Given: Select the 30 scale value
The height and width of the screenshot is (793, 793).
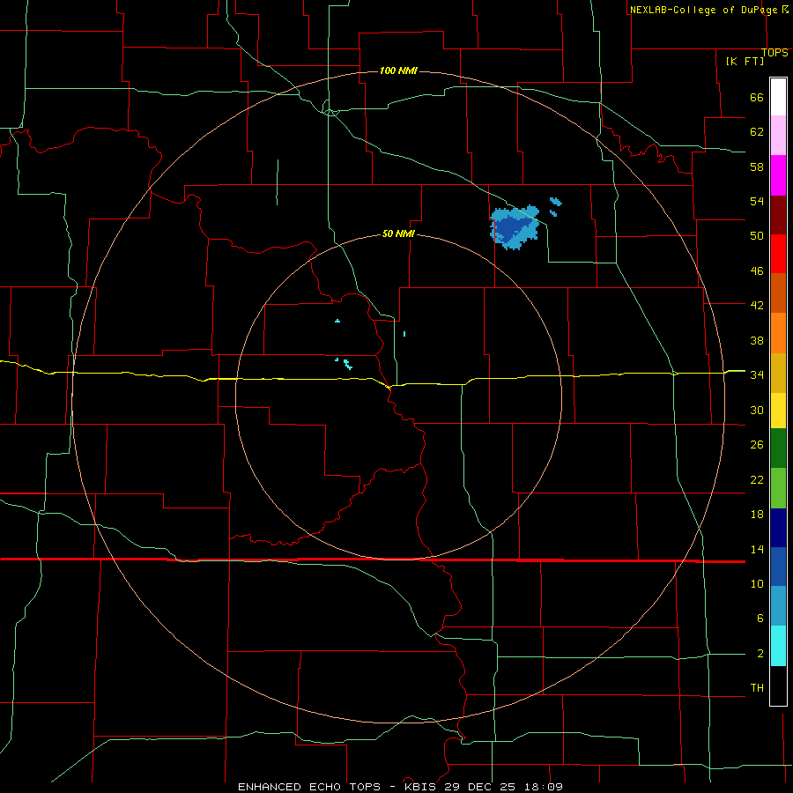Looking at the screenshot, I should click(757, 410).
